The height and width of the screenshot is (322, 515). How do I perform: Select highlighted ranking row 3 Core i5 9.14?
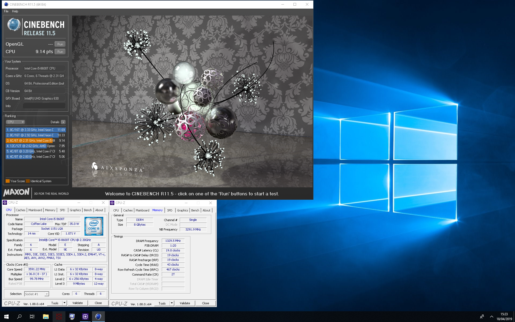[x=36, y=141]
